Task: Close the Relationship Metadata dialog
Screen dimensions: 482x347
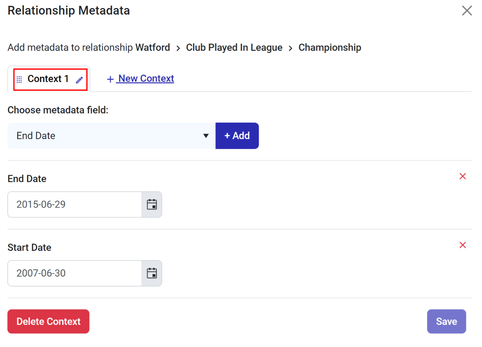Action: point(467,11)
